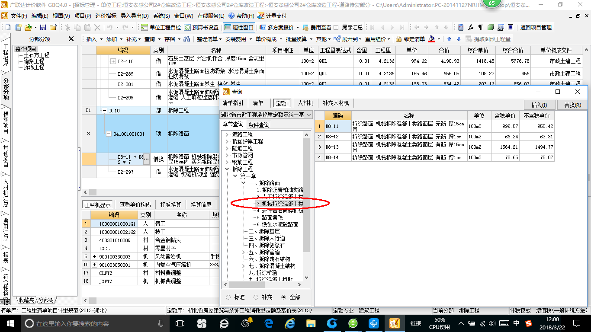Click the binoculars search icon
This screenshot has width=591, height=332.
[187, 39]
